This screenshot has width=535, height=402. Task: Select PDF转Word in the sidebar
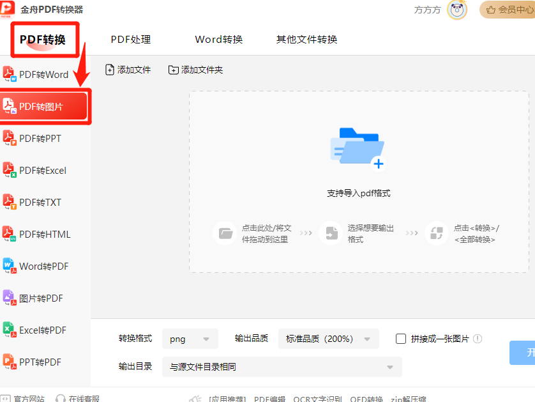44,75
